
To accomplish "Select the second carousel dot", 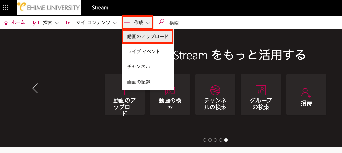I will tap(210, 140).
